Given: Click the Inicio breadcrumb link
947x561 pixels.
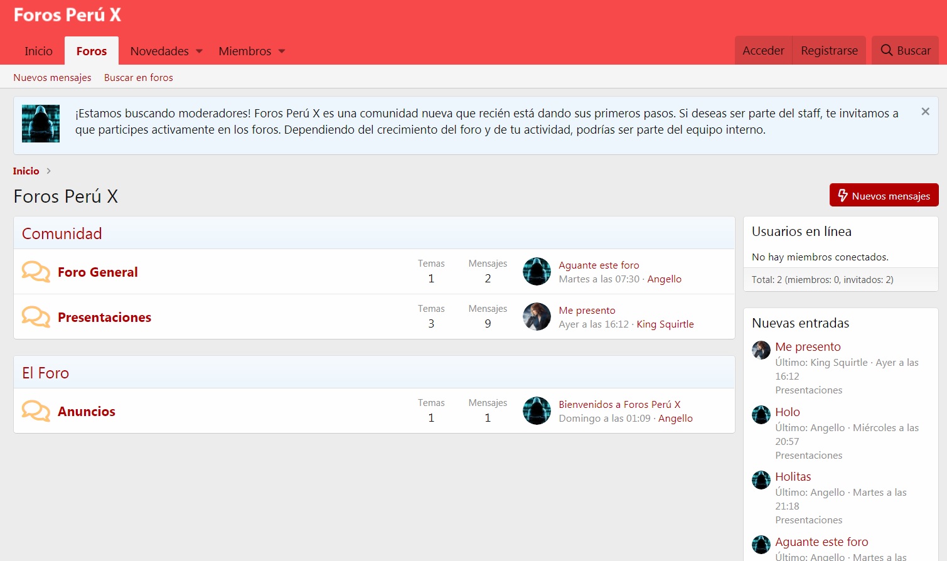Looking at the screenshot, I should tap(26, 171).
